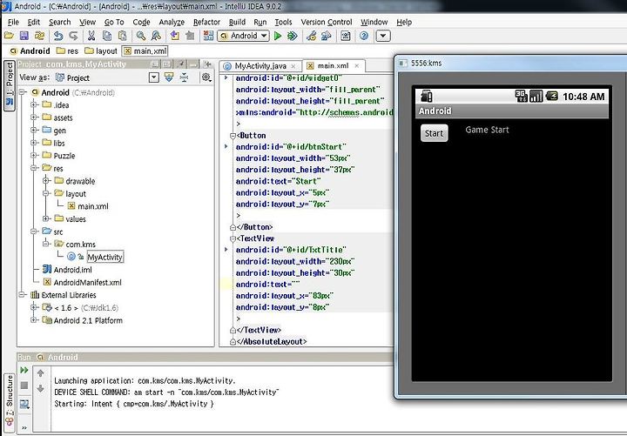Show more Run panel actions chevron
Viewport: 627px width, 436px height.
click(24, 427)
